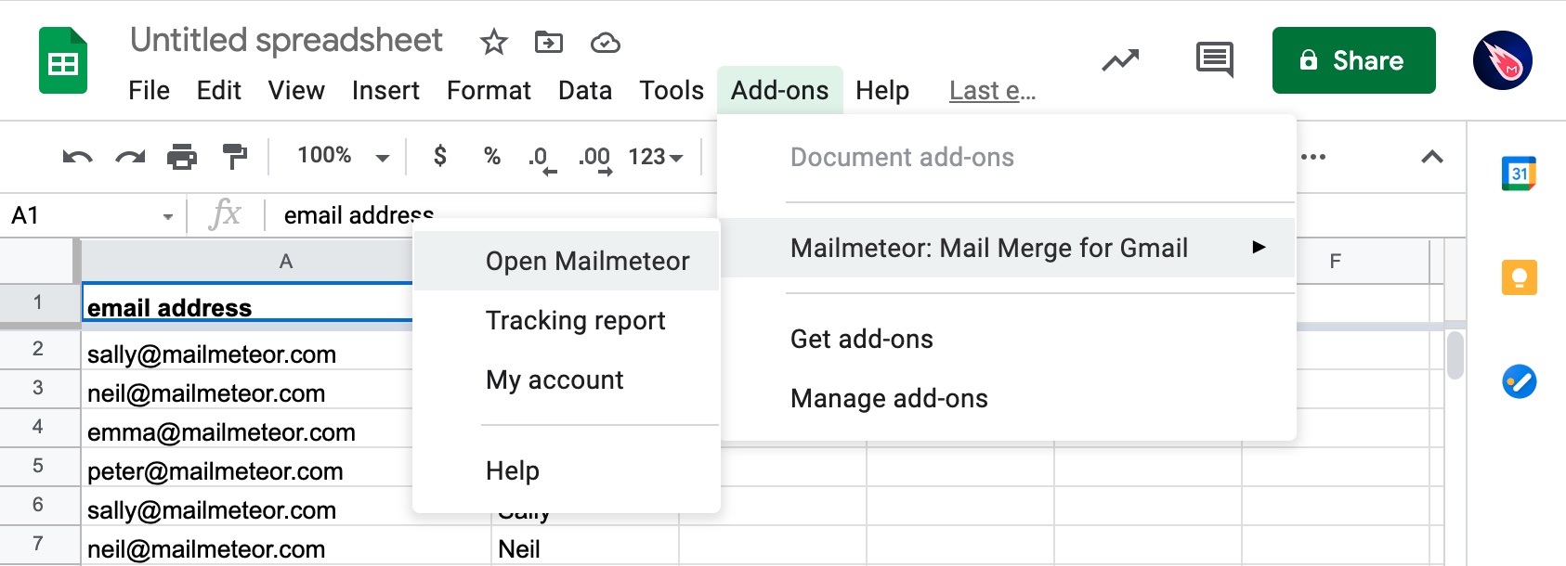Image resolution: width=1566 pixels, height=566 pixels.
Task: Close the Add-ons menu
Action: (780, 91)
